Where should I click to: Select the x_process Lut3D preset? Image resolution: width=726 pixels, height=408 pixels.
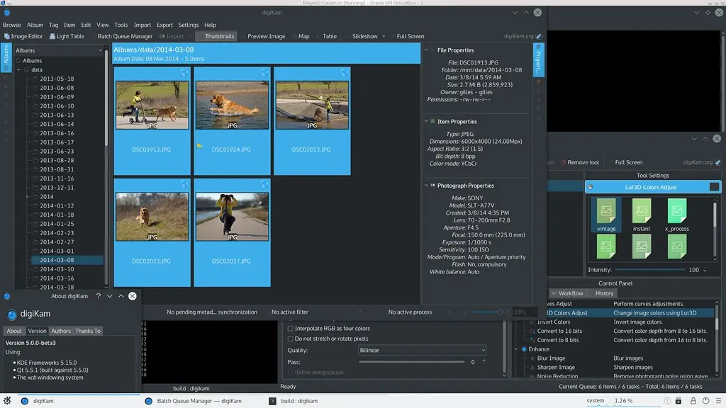click(676, 213)
